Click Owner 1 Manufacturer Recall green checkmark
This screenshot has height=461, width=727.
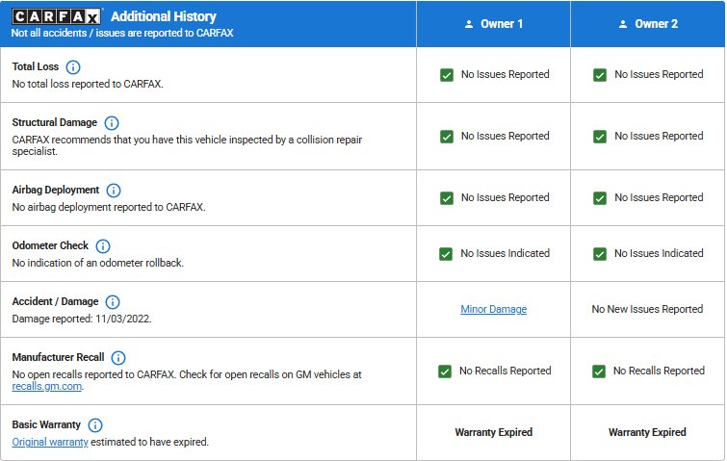pos(445,371)
